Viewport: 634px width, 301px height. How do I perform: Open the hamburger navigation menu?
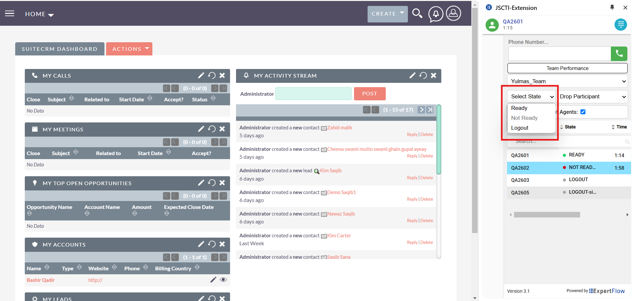coord(10,14)
